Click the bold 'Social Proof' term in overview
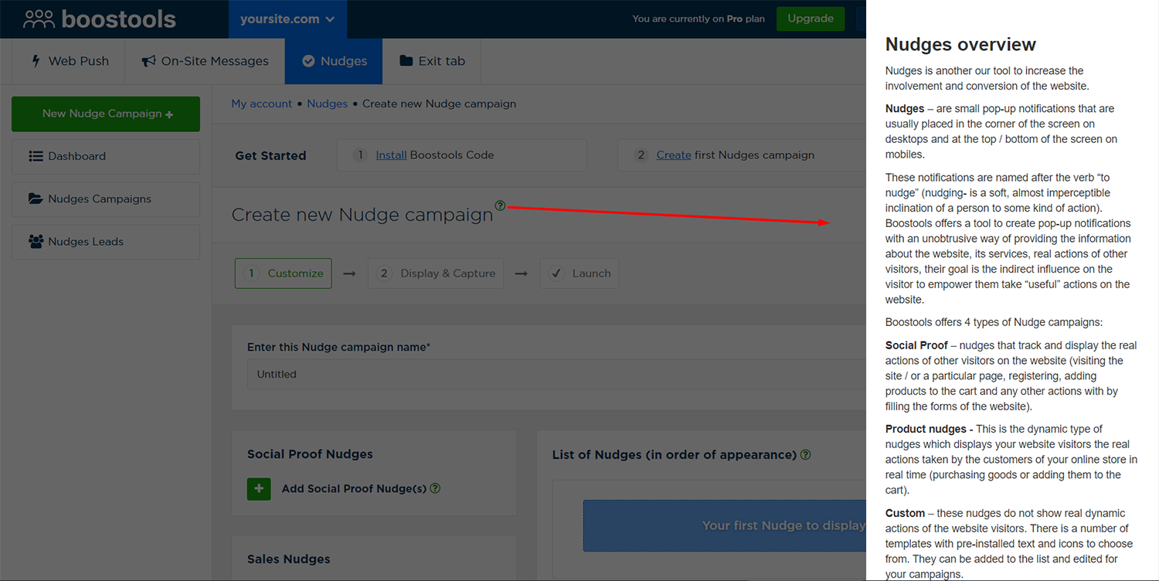1159x581 pixels. (x=916, y=345)
